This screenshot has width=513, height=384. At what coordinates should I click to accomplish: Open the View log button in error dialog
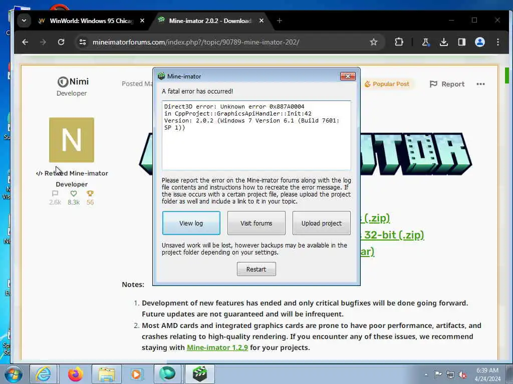tap(191, 223)
